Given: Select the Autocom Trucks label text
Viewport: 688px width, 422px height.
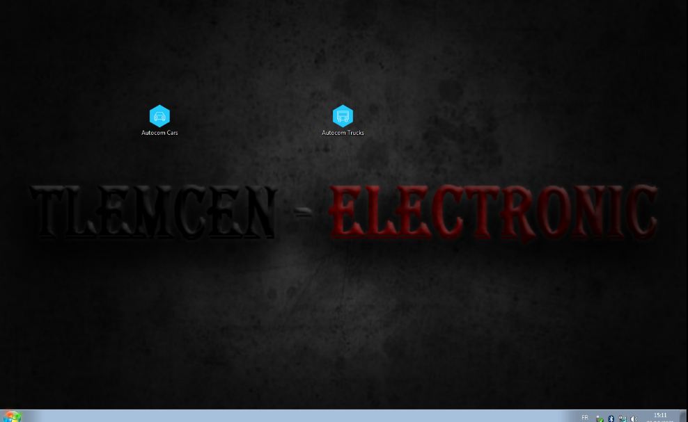Looking at the screenshot, I should click(343, 133).
